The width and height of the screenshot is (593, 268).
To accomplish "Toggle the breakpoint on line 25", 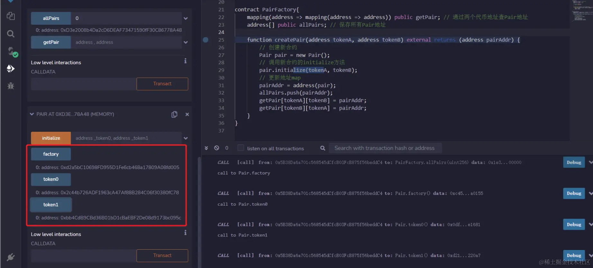I will pyautogui.click(x=205, y=40).
